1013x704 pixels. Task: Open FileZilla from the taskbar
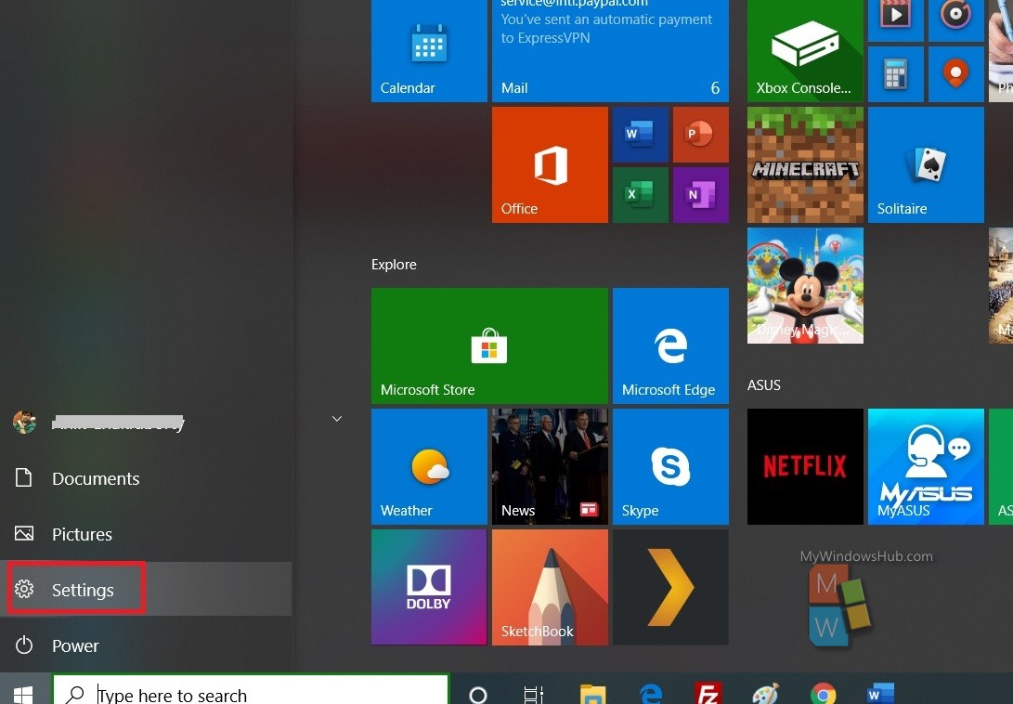[x=708, y=695]
